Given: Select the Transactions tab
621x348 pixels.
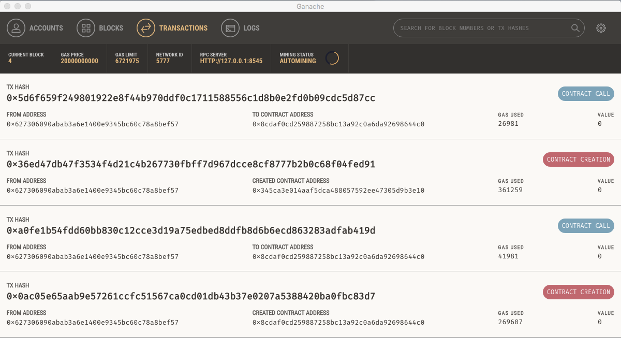Looking at the screenshot, I should tap(172, 28).
